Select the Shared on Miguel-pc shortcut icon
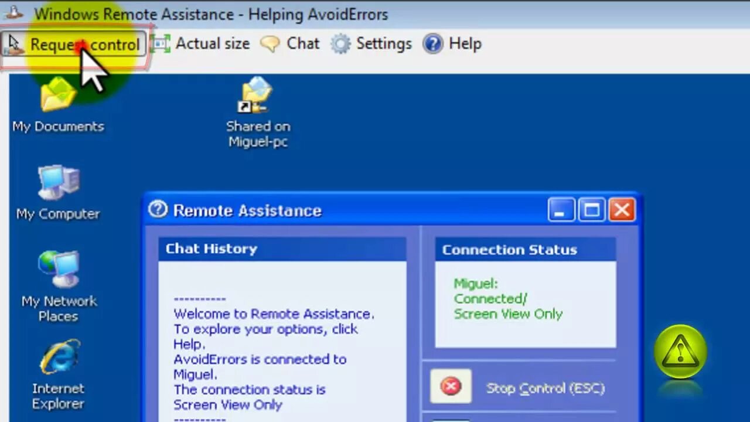This screenshot has height=422, width=750. point(258,113)
